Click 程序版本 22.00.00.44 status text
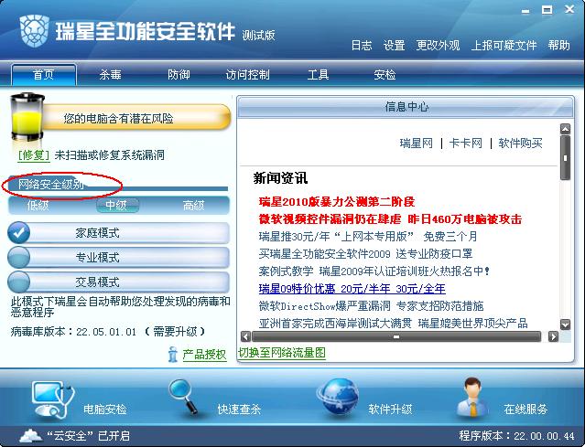 [516, 436]
